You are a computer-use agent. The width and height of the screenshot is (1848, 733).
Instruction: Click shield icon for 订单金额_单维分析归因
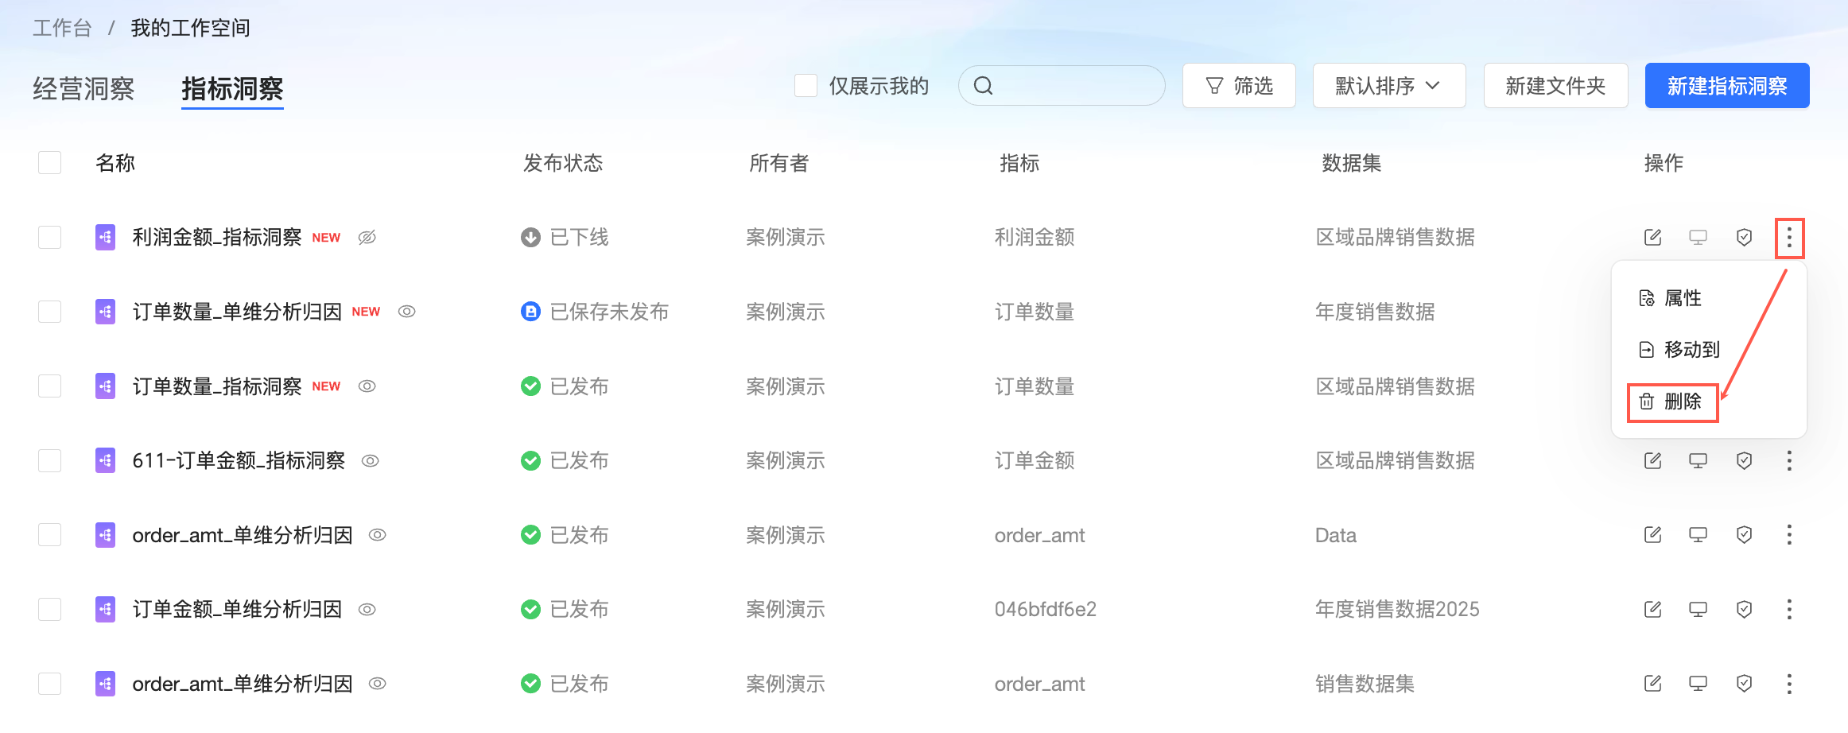tap(1744, 609)
